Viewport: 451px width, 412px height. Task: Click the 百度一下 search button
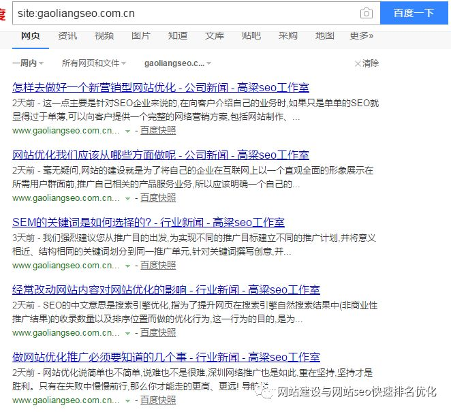[x=414, y=13]
